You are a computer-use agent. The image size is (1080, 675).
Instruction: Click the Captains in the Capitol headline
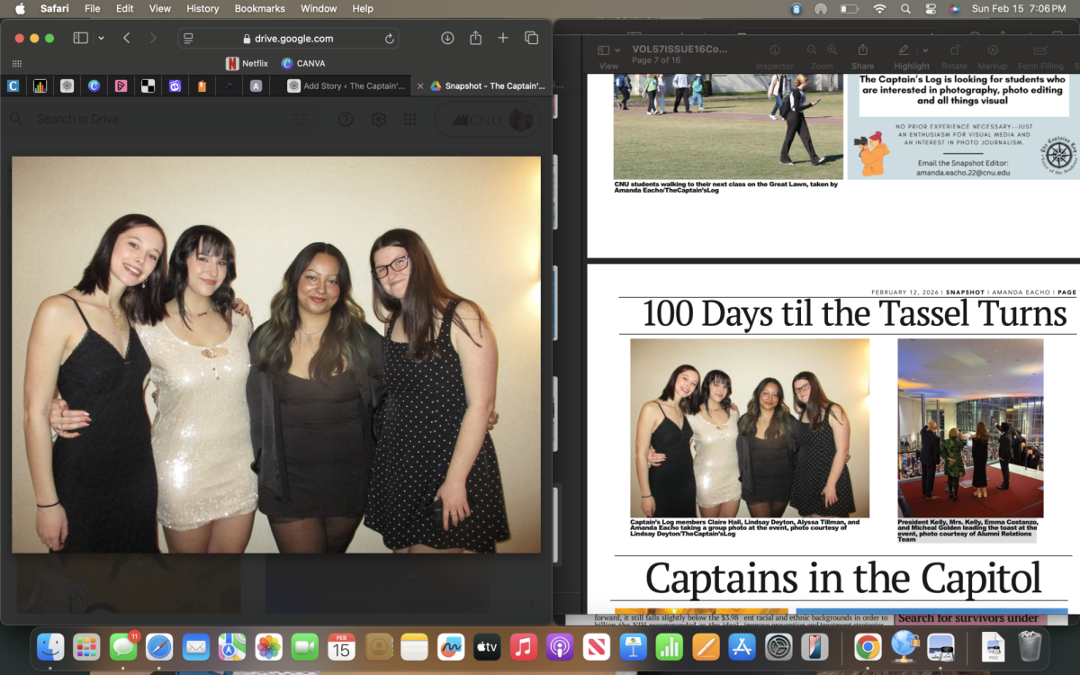point(843,579)
